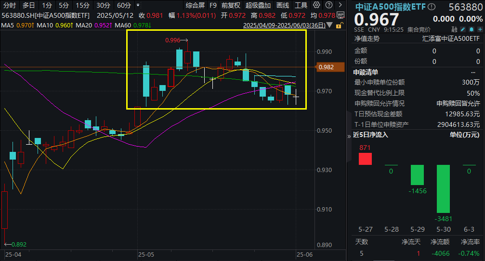485x261 pixels.
Task: Click the red 871 net inflow bar
Action: [365, 159]
